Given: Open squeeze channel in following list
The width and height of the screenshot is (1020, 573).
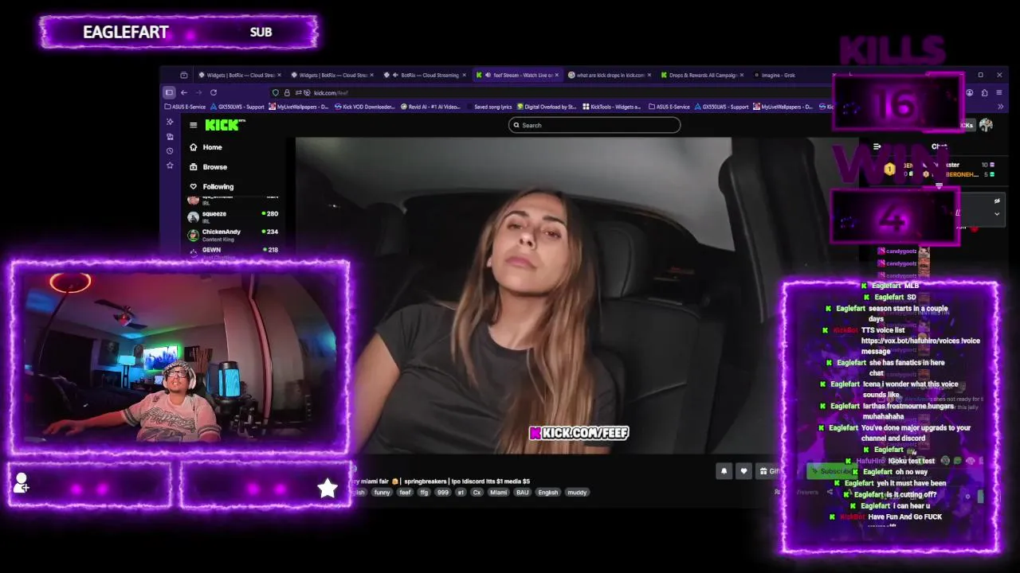Looking at the screenshot, I should click(x=233, y=216).
